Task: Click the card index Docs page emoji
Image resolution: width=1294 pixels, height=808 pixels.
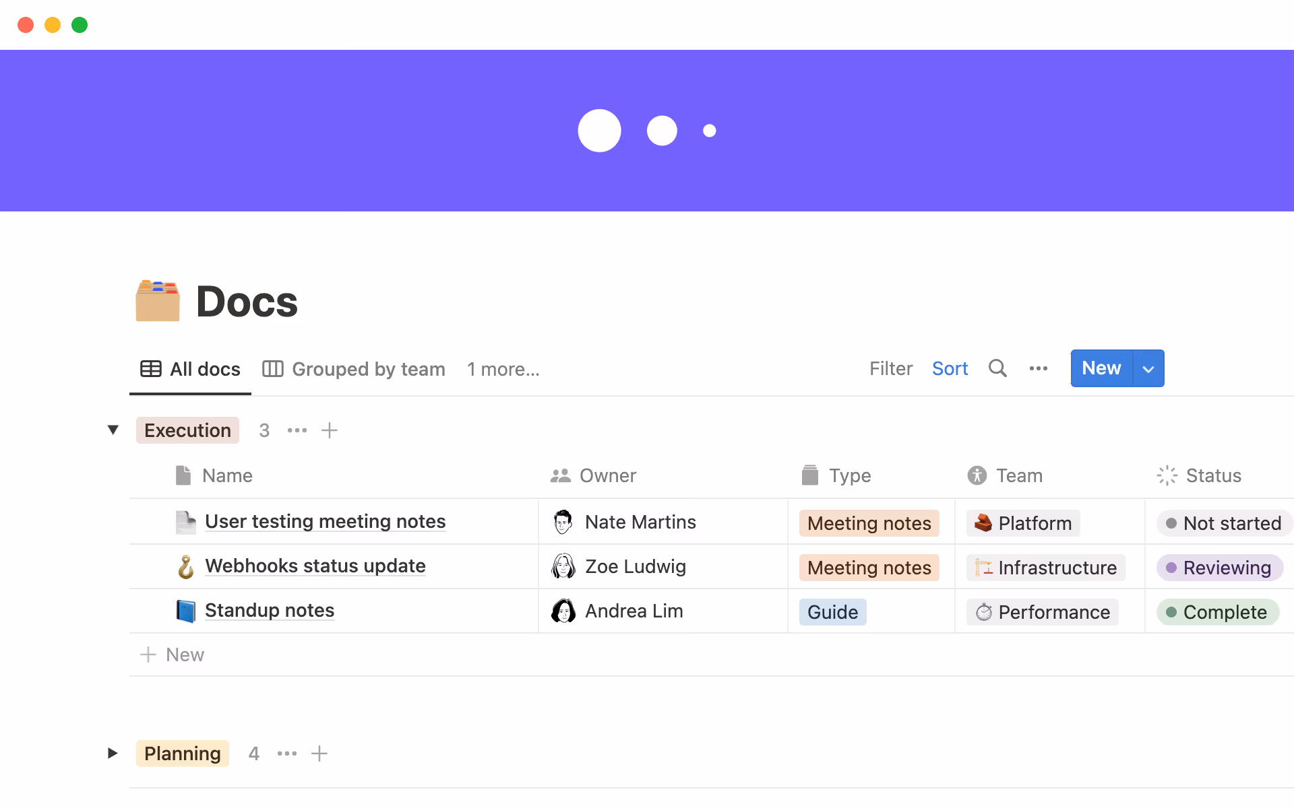Action: point(158,301)
